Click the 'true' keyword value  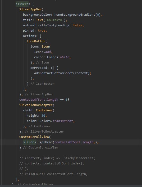point(42,31)
